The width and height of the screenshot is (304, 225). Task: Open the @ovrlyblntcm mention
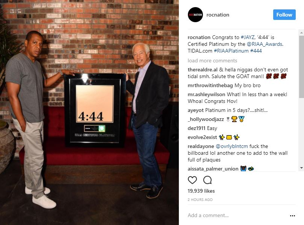tap(232, 146)
